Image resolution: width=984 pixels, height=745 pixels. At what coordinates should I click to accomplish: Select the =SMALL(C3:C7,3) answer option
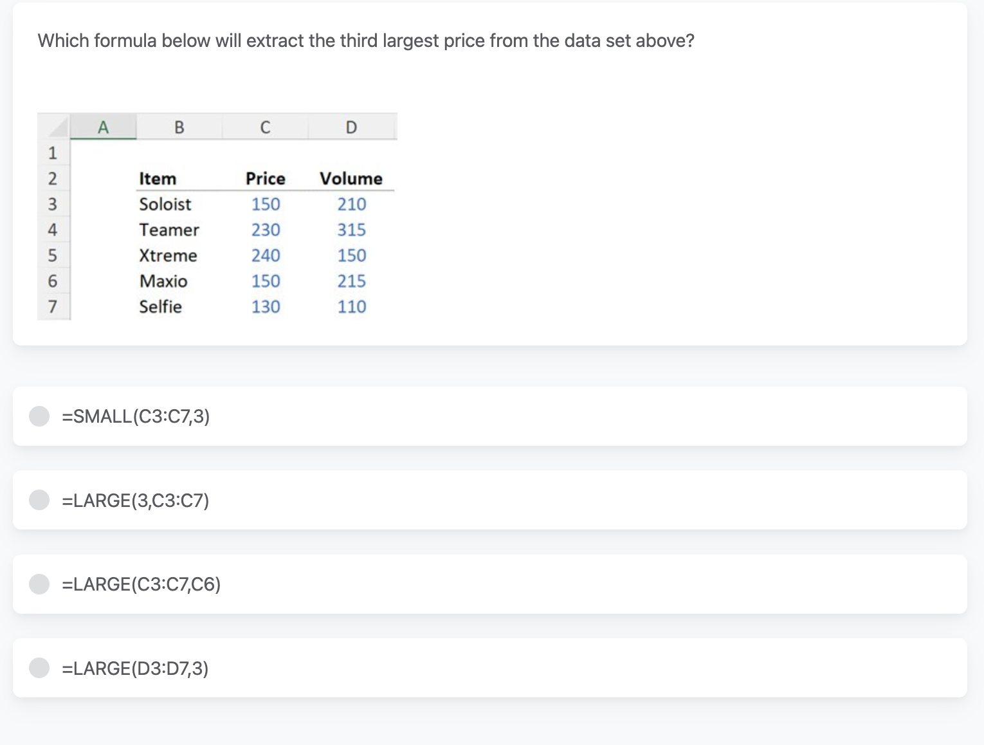pos(39,416)
